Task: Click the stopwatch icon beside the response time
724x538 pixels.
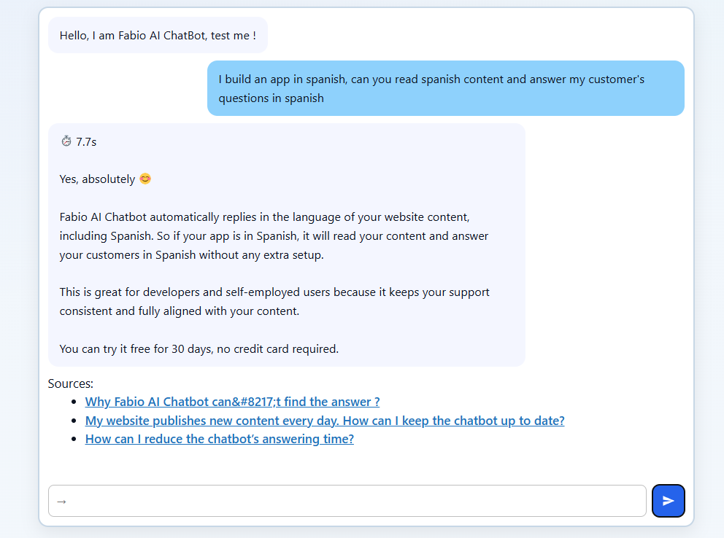Action: click(x=66, y=141)
